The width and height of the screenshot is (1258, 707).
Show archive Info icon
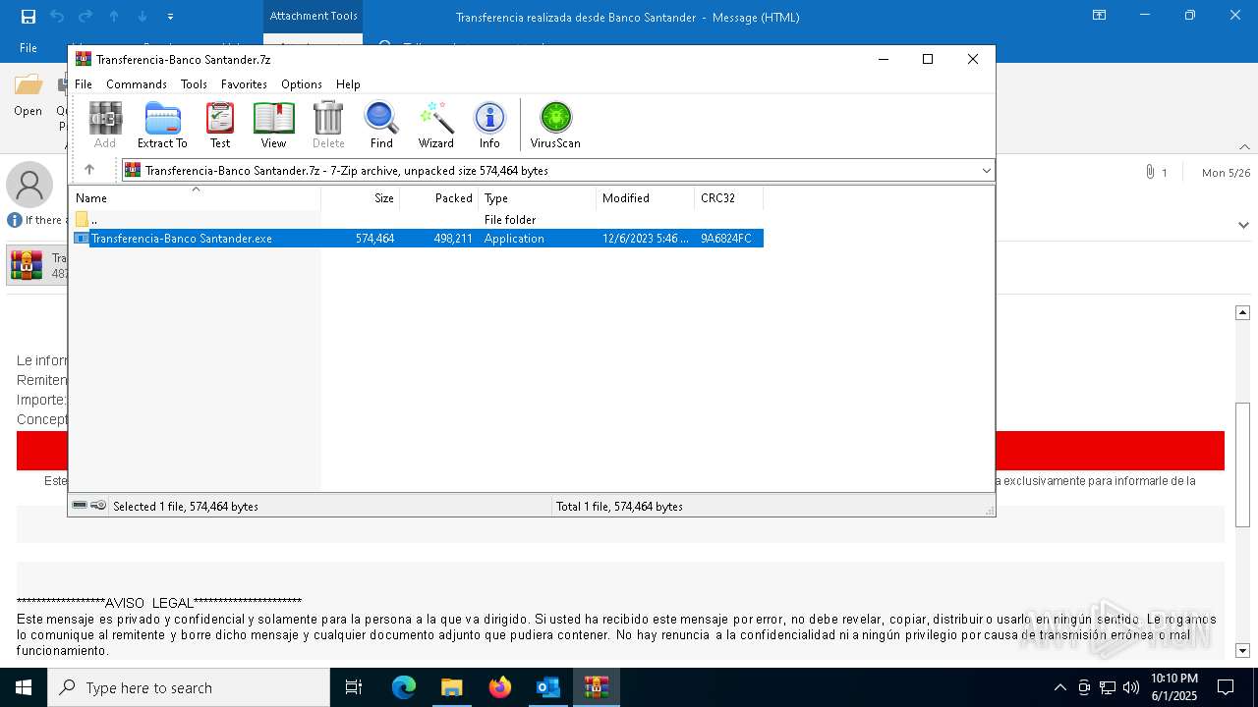[489, 125]
